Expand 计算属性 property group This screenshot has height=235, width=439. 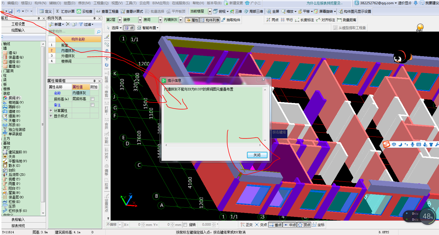tap(51, 111)
